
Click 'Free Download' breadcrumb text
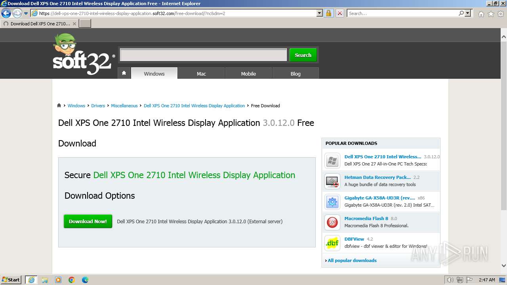[x=265, y=106]
